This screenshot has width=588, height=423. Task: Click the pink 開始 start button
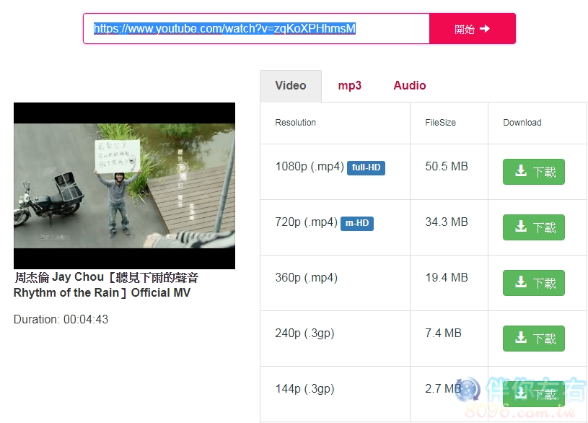click(472, 29)
